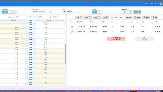Select the Nifty index

(x=5, y=12)
